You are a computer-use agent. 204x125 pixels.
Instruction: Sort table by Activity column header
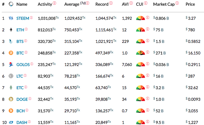click(x=45, y=4)
